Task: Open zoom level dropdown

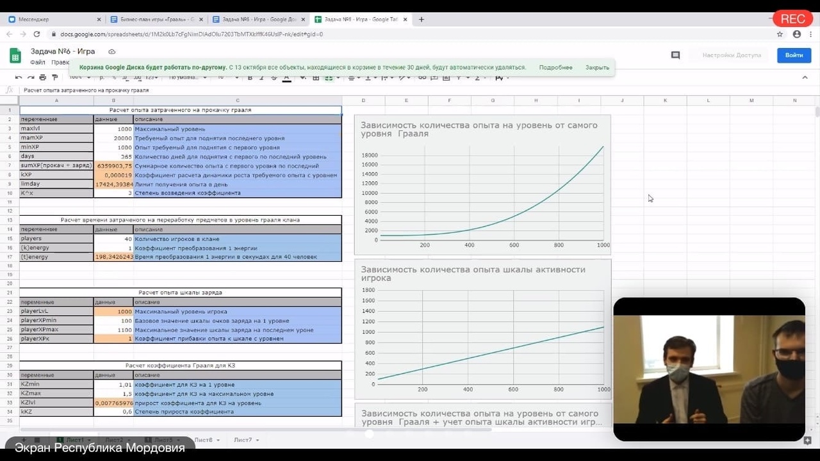Action: (x=80, y=77)
